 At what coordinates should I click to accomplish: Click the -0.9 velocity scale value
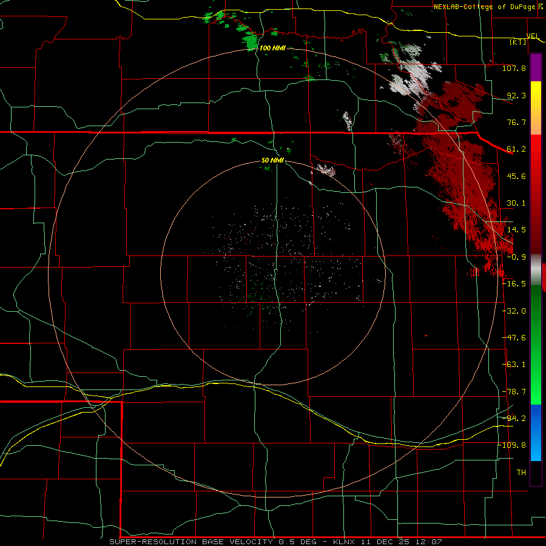pos(516,257)
